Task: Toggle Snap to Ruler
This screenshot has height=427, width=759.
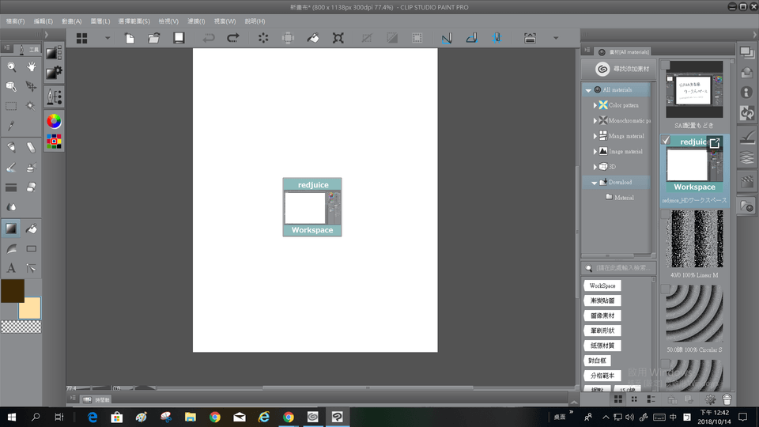Action: coord(447,38)
